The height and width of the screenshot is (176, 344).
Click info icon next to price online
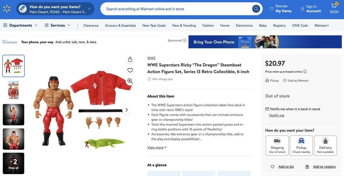pyautogui.click(x=305, y=72)
